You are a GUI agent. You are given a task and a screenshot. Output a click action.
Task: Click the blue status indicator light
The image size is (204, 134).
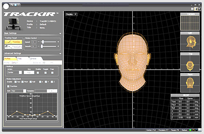point(197,130)
